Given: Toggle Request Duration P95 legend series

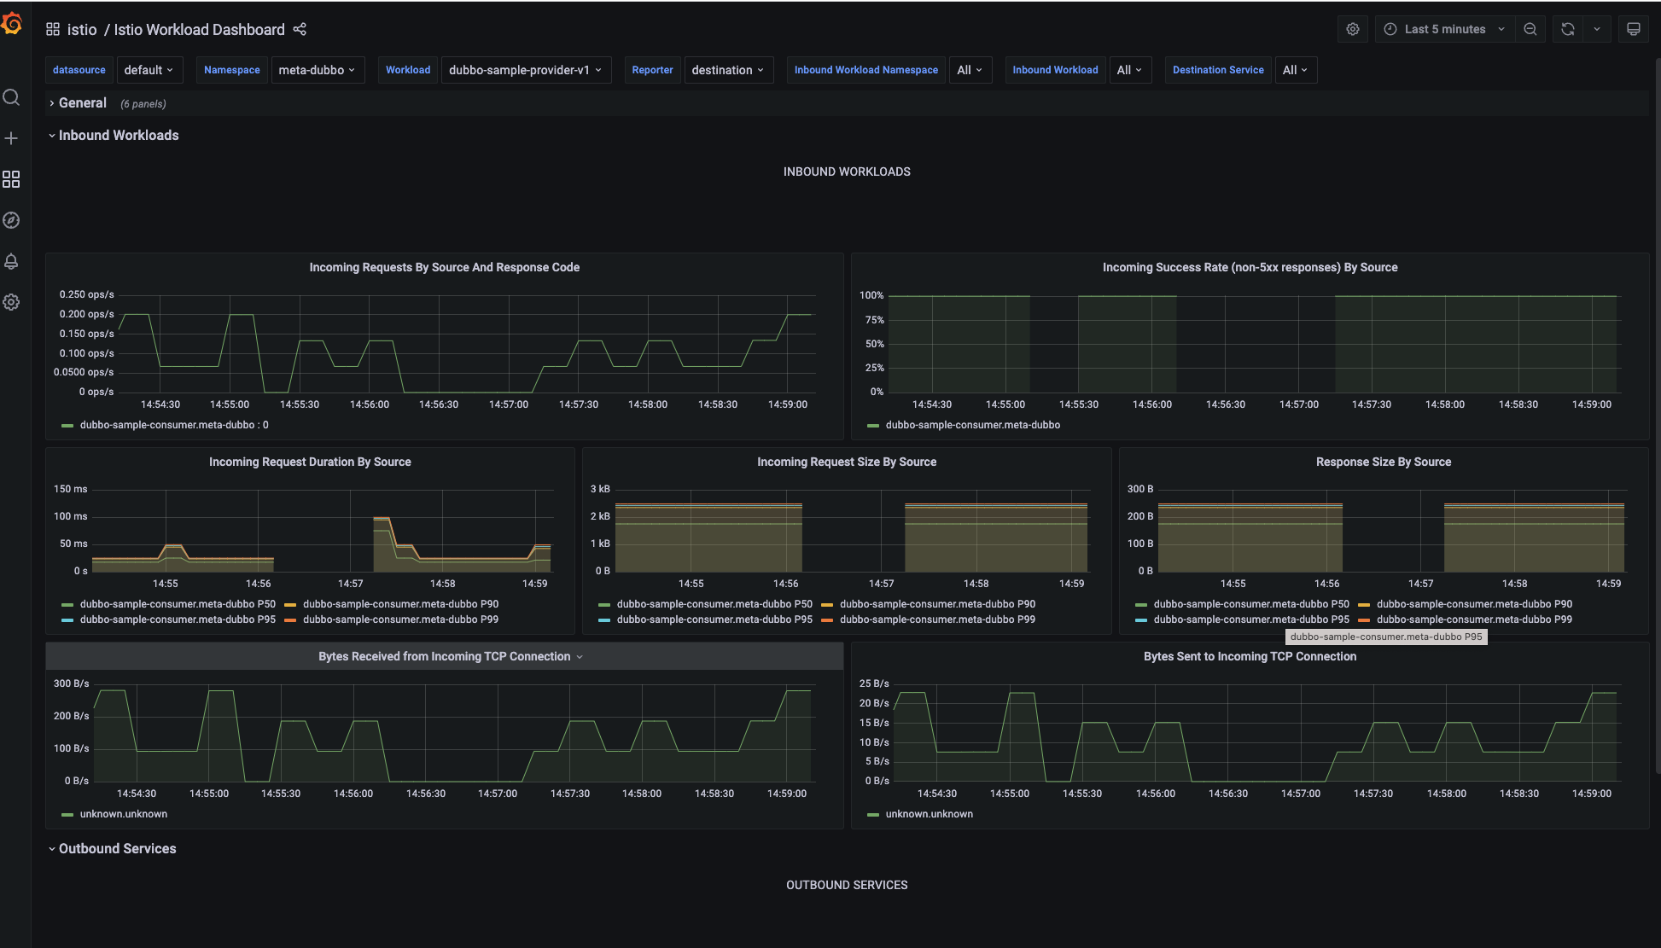Looking at the screenshot, I should [178, 619].
